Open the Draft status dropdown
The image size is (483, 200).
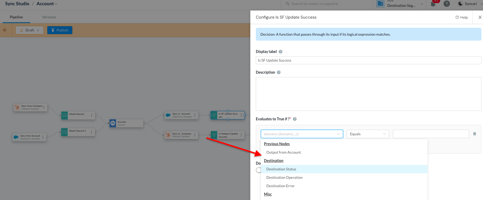30,30
